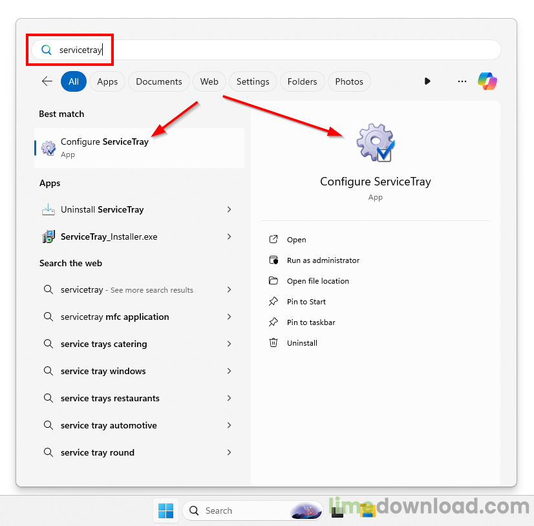The image size is (534, 526).
Task: Click the Windows Start button on taskbar
Action: tap(166, 510)
